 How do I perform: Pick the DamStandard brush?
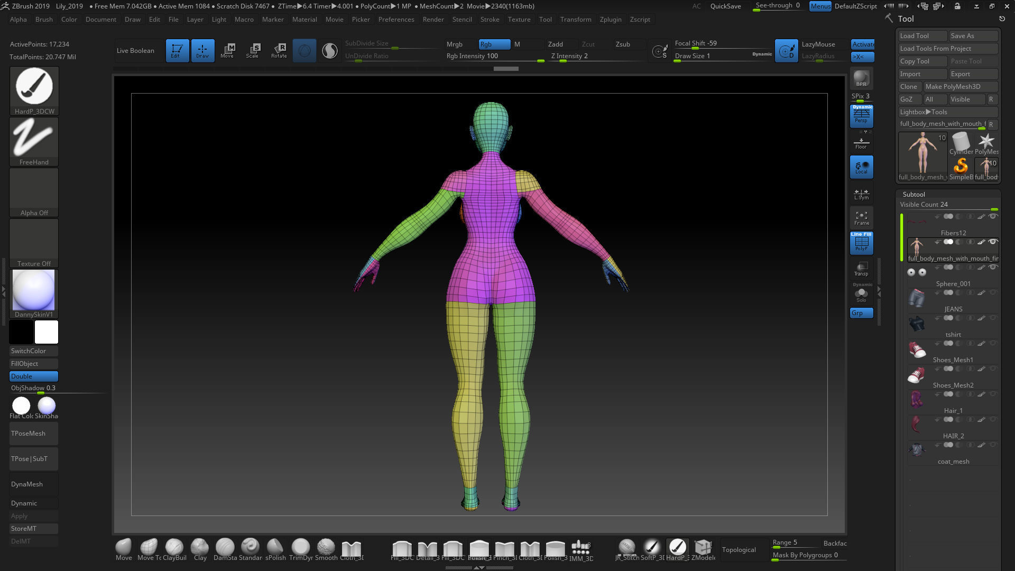click(225, 549)
